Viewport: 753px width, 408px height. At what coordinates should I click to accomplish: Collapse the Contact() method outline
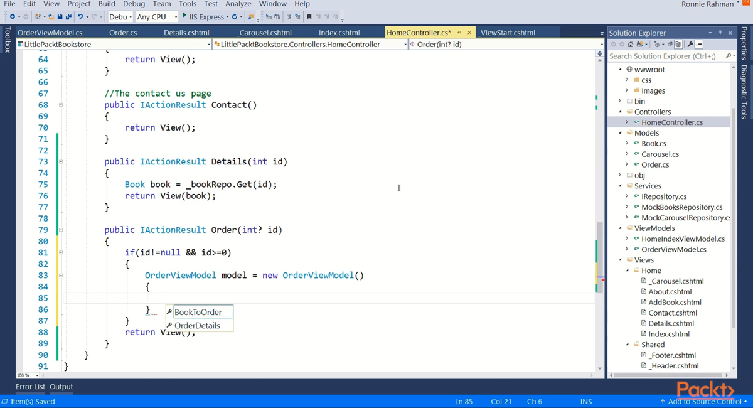(61, 105)
